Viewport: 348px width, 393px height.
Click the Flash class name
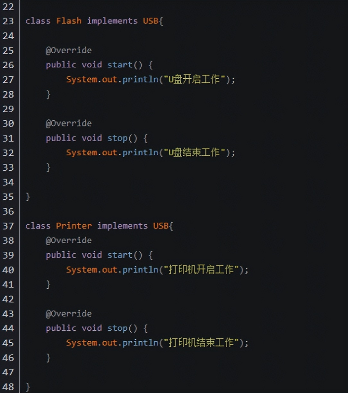[69, 21]
